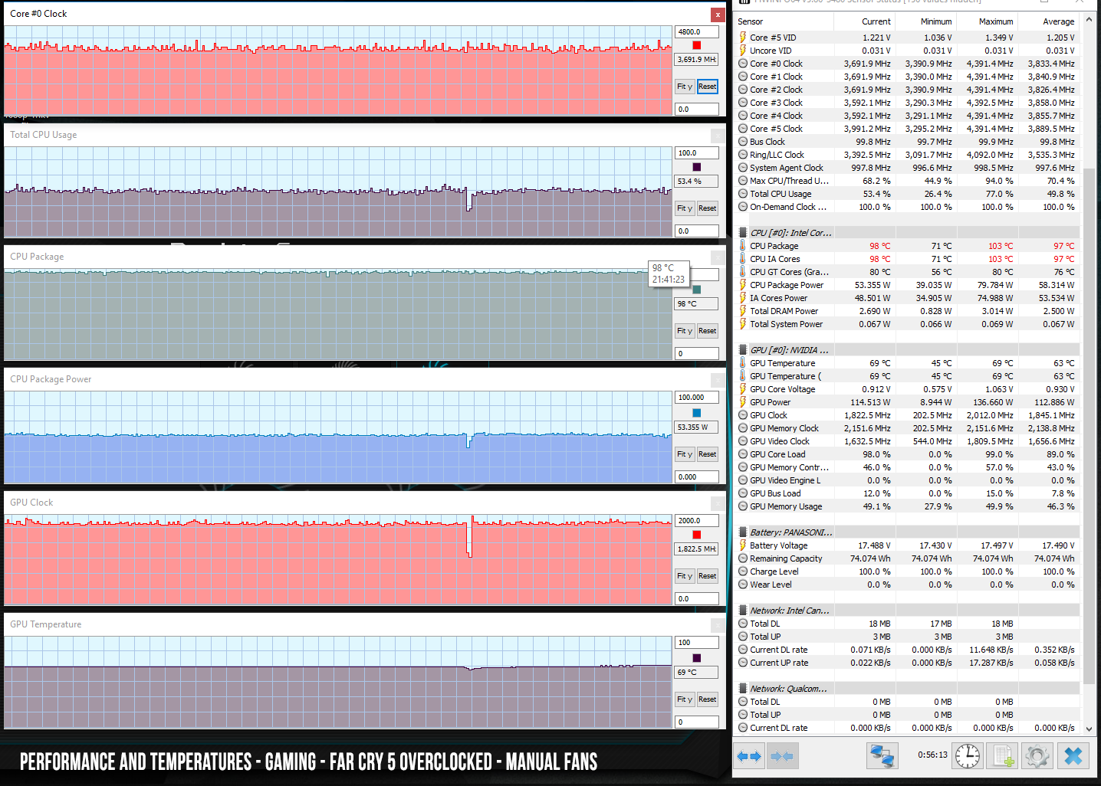Click the lightning icon beside Battery Voltage
The image size is (1101, 786).
coord(743,545)
